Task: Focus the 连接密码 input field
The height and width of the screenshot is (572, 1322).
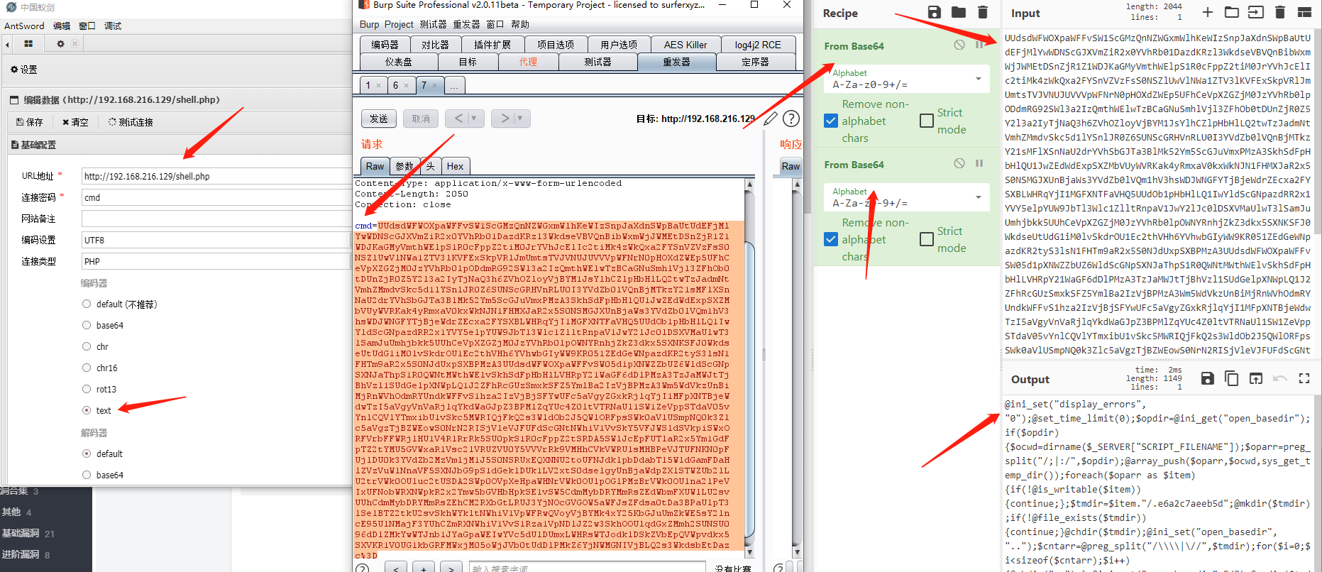Action: pos(216,197)
